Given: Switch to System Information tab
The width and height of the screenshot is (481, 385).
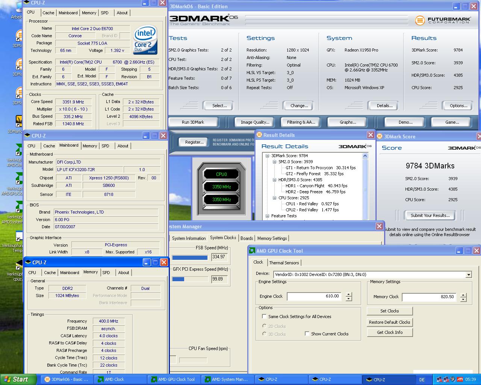Looking at the screenshot, I should 189,238.
